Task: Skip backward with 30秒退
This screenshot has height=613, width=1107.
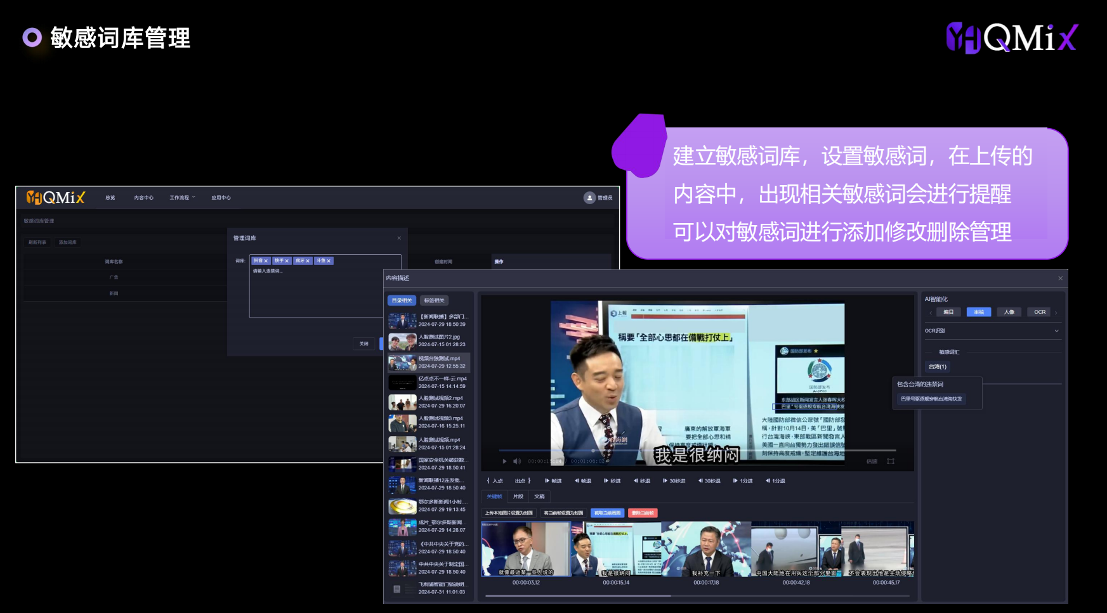Action: click(709, 481)
